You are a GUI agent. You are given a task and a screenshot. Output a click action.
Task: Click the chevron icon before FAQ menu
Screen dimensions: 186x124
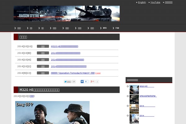pos(113,28)
